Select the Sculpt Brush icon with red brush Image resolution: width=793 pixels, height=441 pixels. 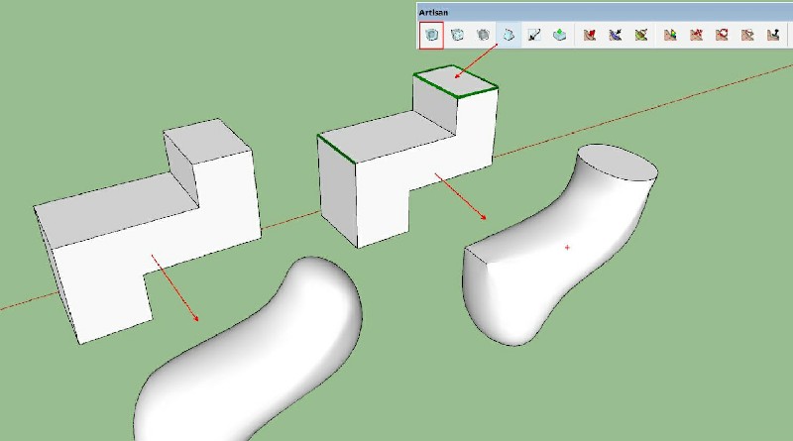[589, 35]
